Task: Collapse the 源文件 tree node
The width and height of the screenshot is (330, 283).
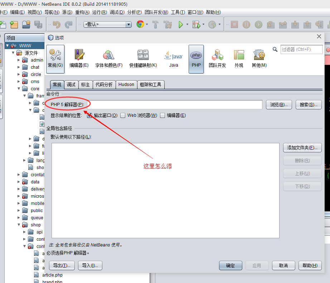Action: tap(13, 53)
